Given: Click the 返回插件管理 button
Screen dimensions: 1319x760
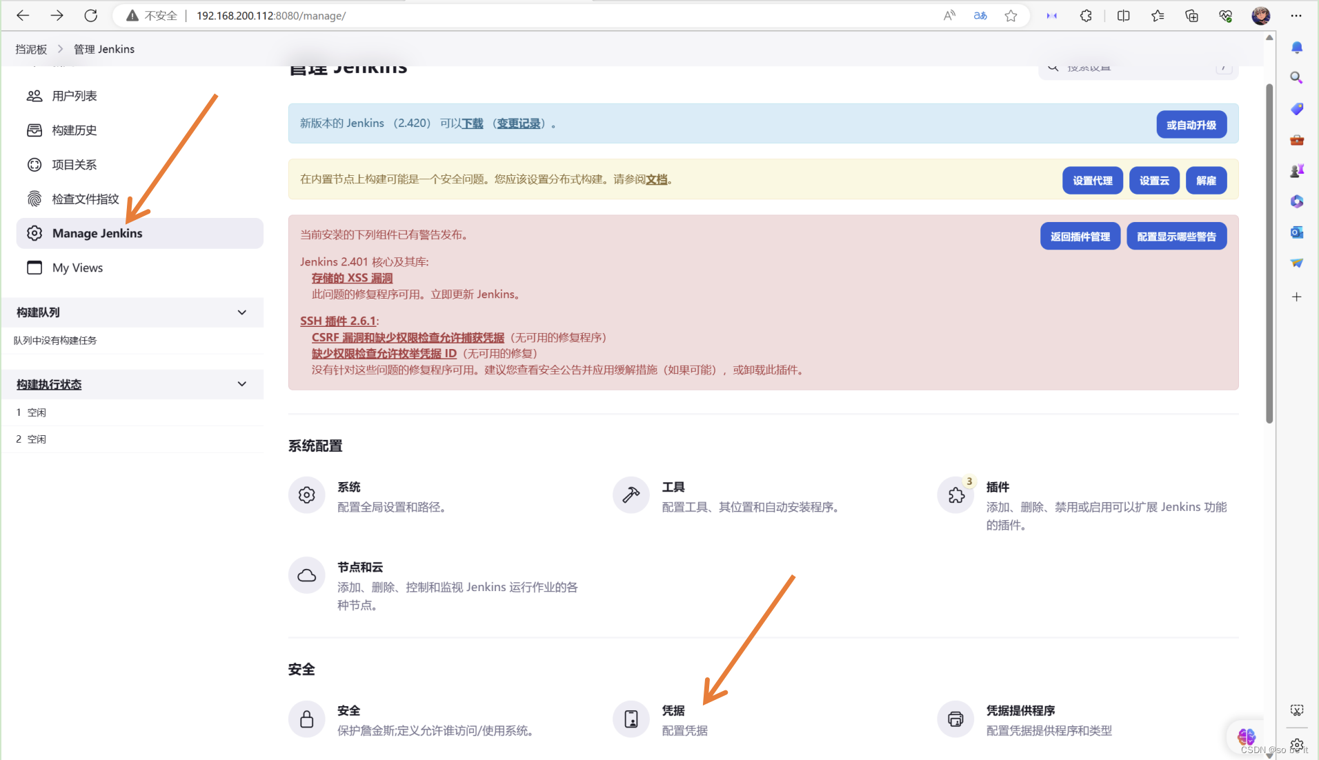Looking at the screenshot, I should point(1080,237).
